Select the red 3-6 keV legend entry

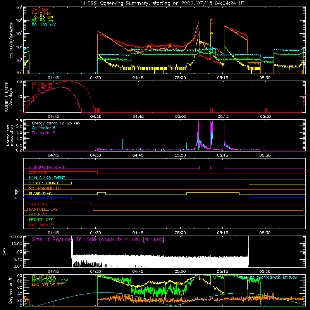pyautogui.click(x=40, y=9)
